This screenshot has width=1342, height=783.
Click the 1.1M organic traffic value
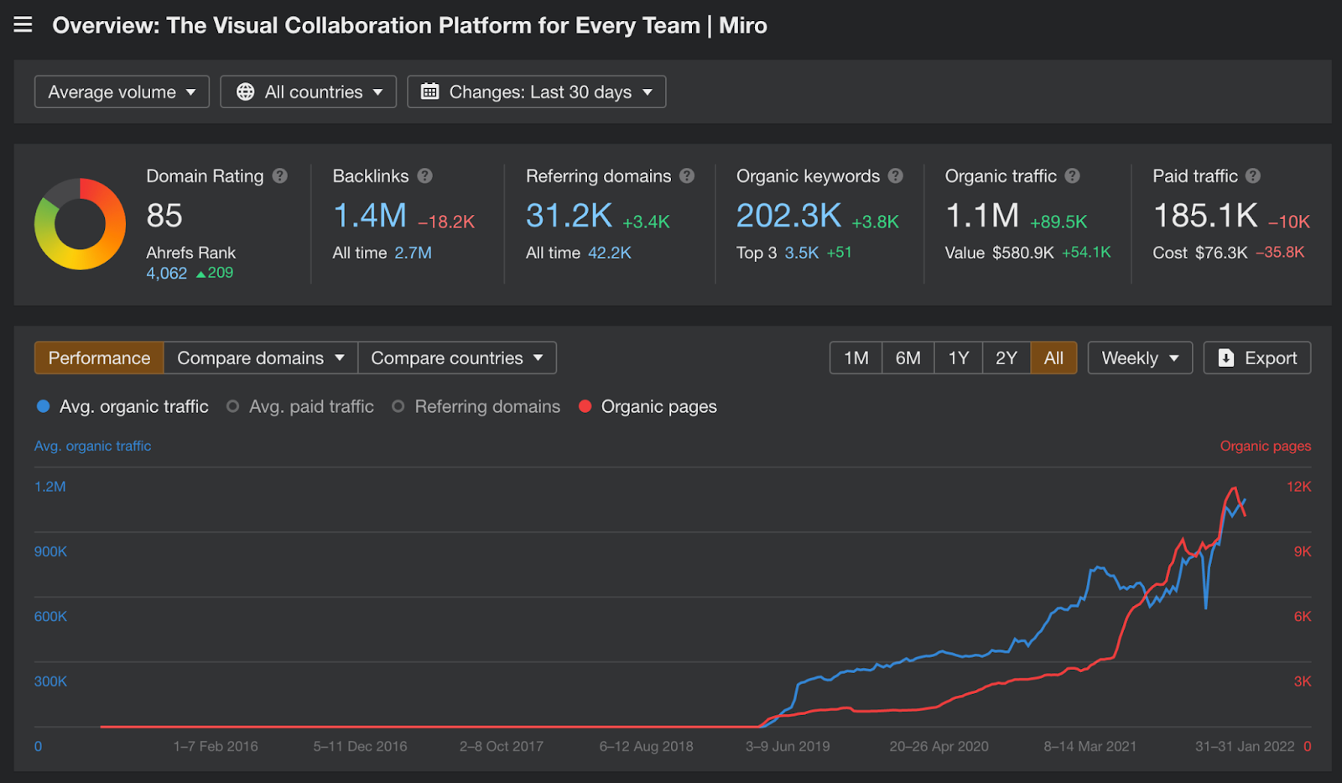[982, 216]
